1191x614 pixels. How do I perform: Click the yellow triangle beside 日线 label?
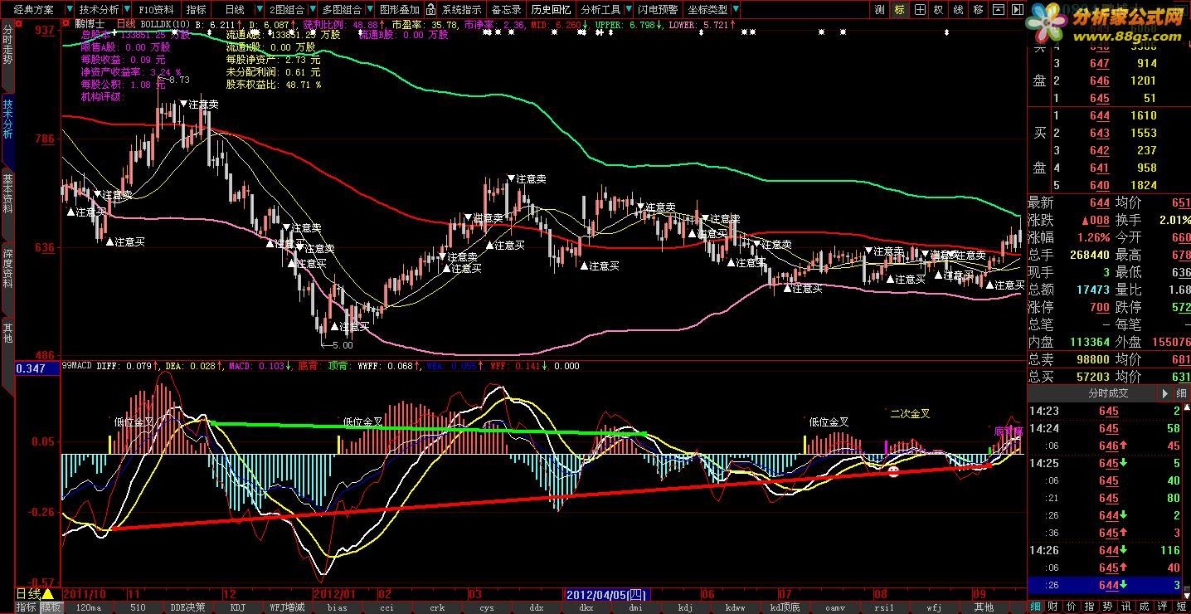pyautogui.click(x=48, y=594)
